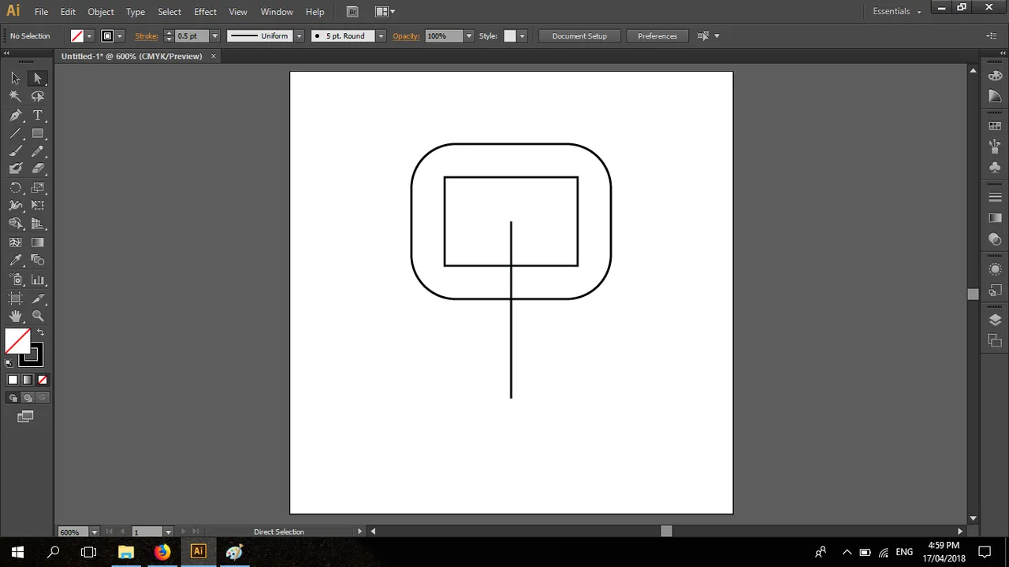
Task: Select the Slice tool
Action: (37, 298)
